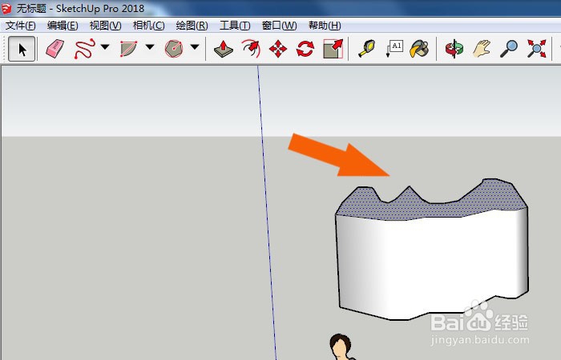Viewport: 561px width, 360px height.
Task: Open the 窗口(W) menu
Action: point(279,26)
